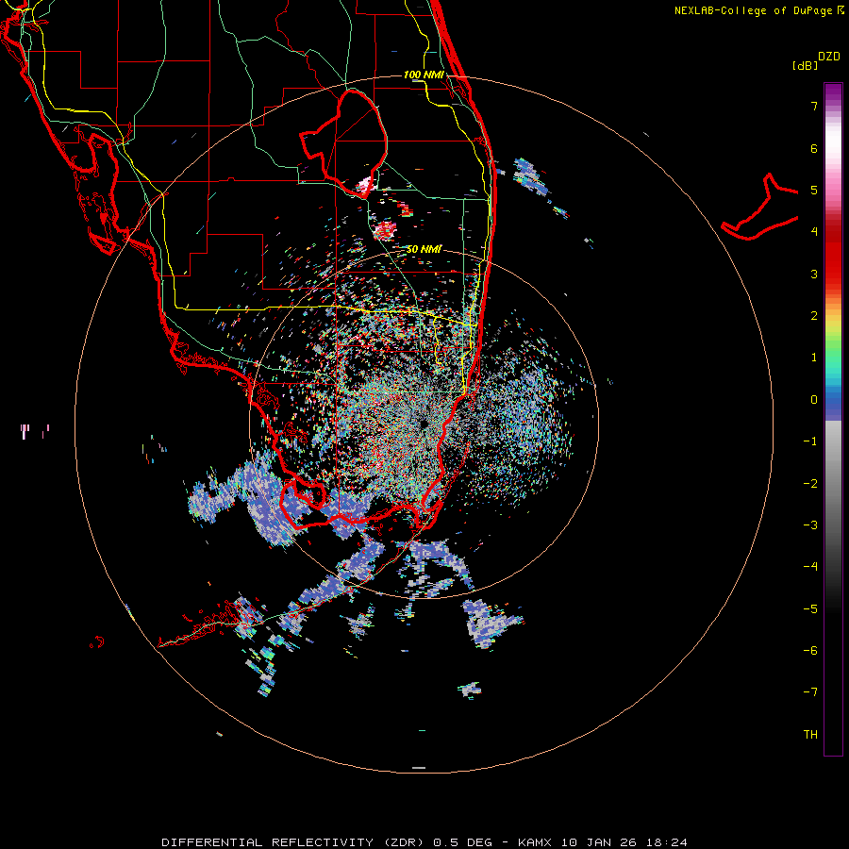This screenshot has width=849, height=849.
Task: Click the 2 value on the color scale
Action: (x=814, y=316)
